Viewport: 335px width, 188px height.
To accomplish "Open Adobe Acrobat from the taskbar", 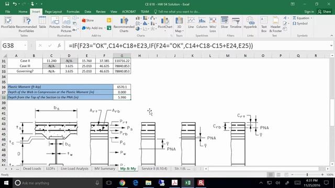I will (x=174, y=183).
